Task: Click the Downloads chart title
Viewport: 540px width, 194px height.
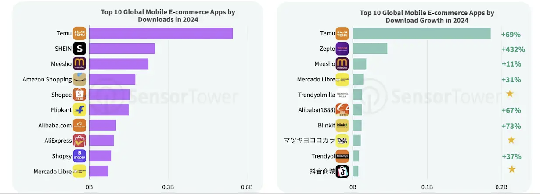Action: point(168,16)
